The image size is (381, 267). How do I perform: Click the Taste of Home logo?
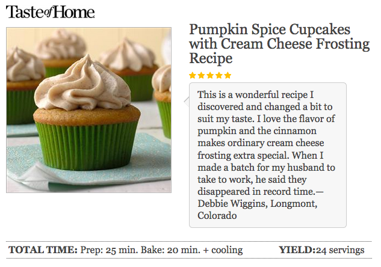(50, 11)
